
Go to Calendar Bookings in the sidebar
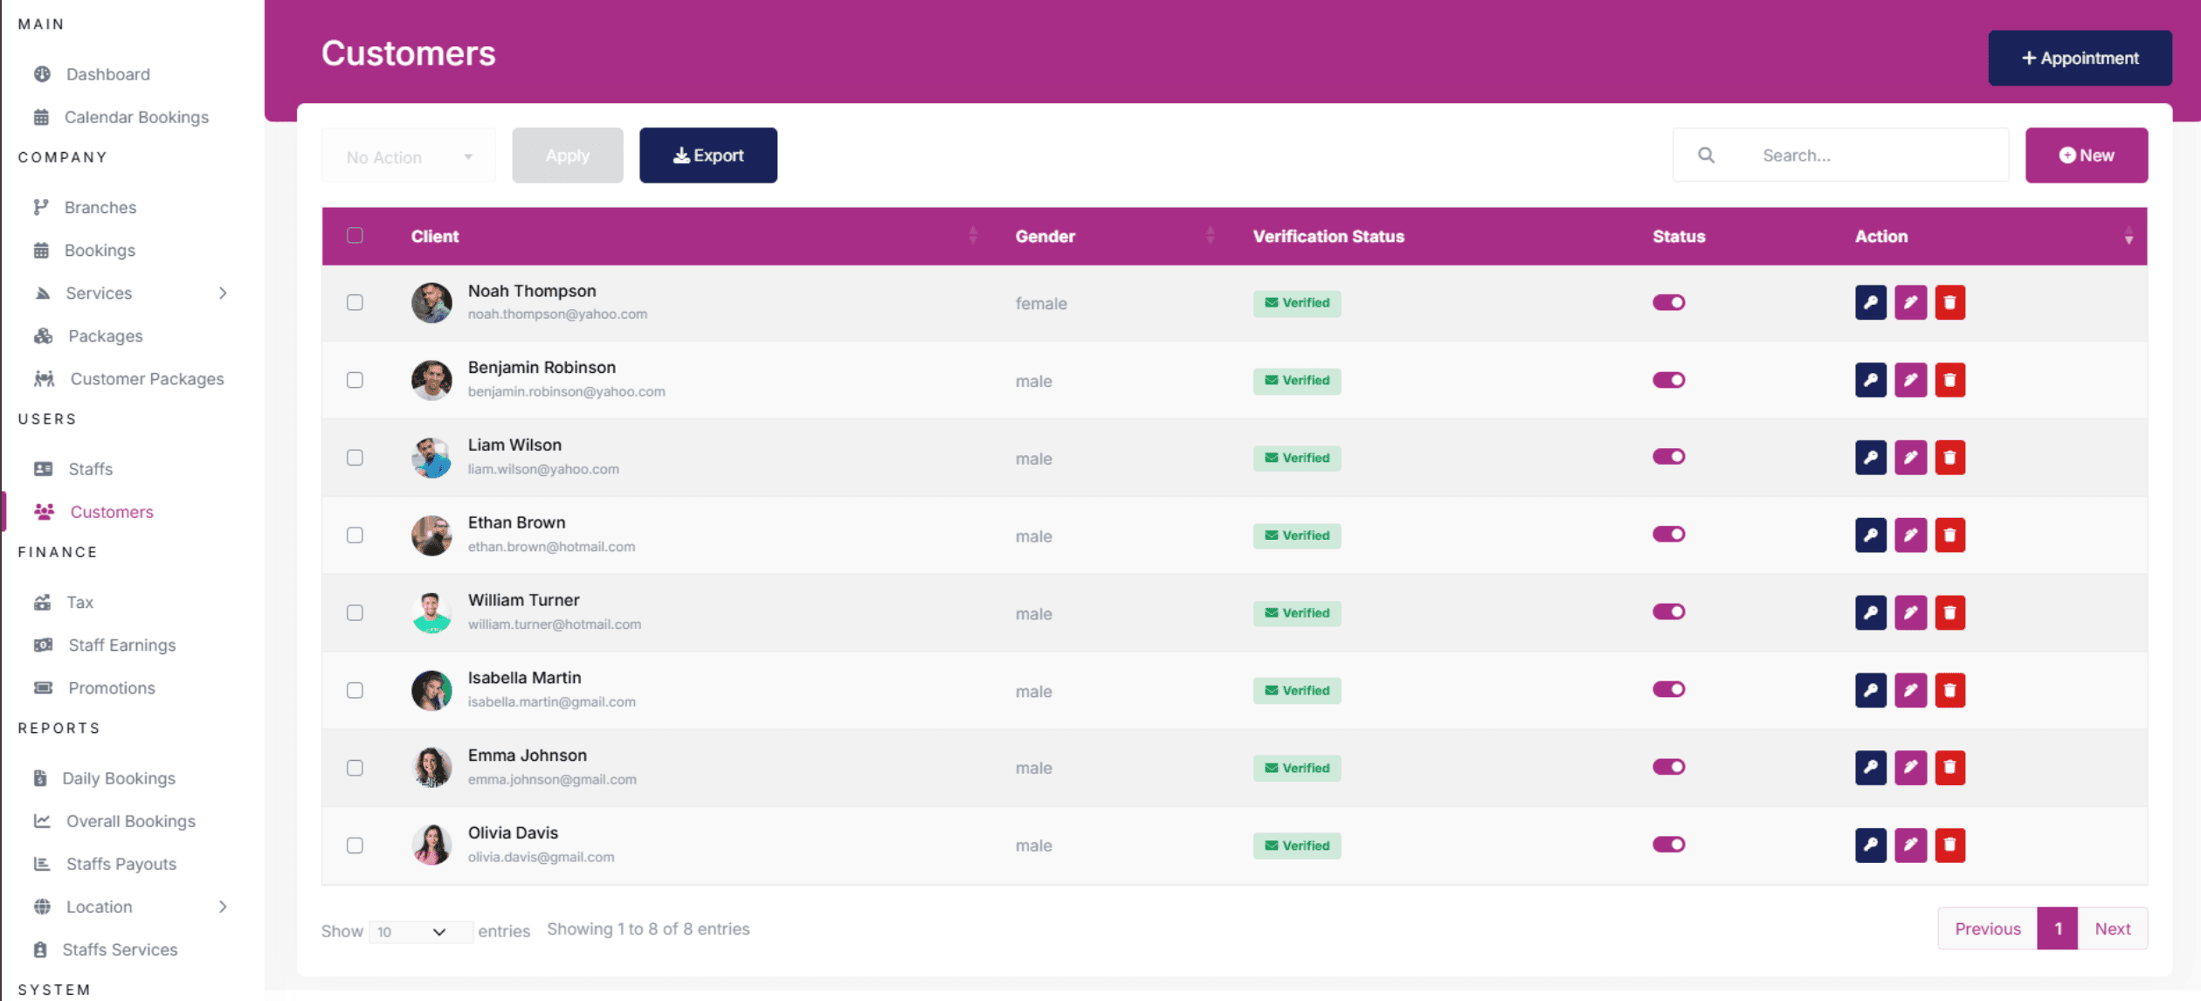coord(136,117)
